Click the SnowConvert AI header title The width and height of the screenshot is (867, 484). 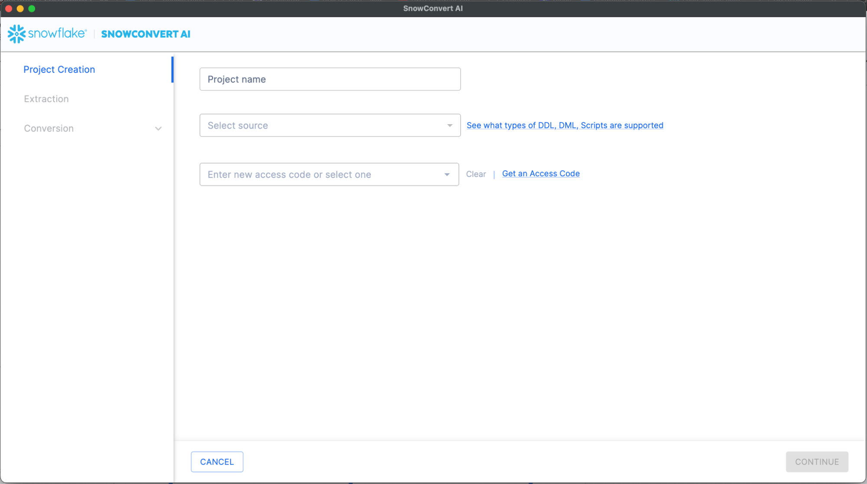[146, 34]
